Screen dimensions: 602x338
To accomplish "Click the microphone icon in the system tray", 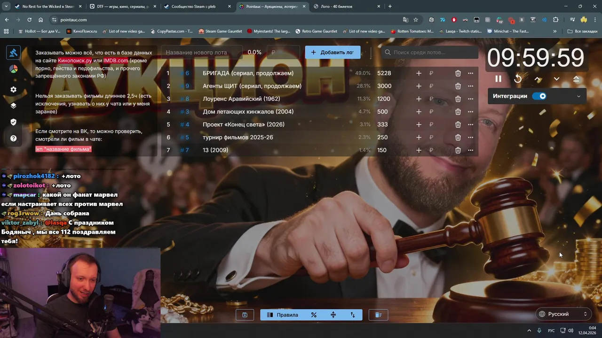I will 539,330.
